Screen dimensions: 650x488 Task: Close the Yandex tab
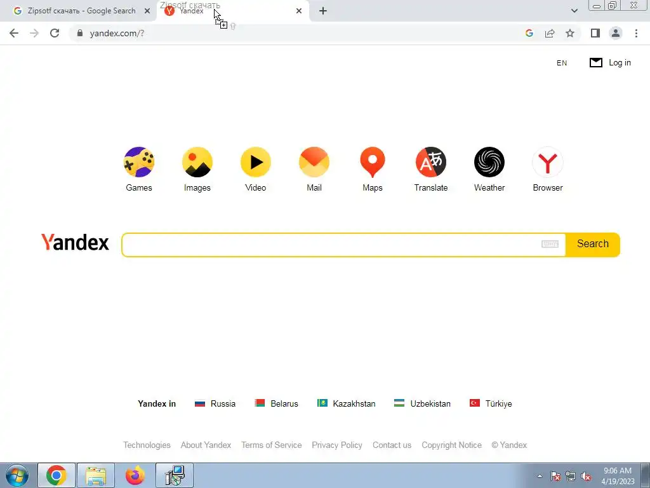[x=299, y=11]
